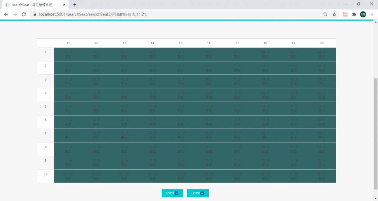Click row header 10
Viewport: 378px width, 201px height.
pos(45,176)
